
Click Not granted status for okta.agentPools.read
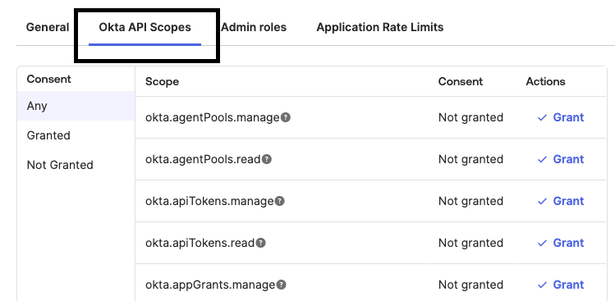tap(470, 159)
